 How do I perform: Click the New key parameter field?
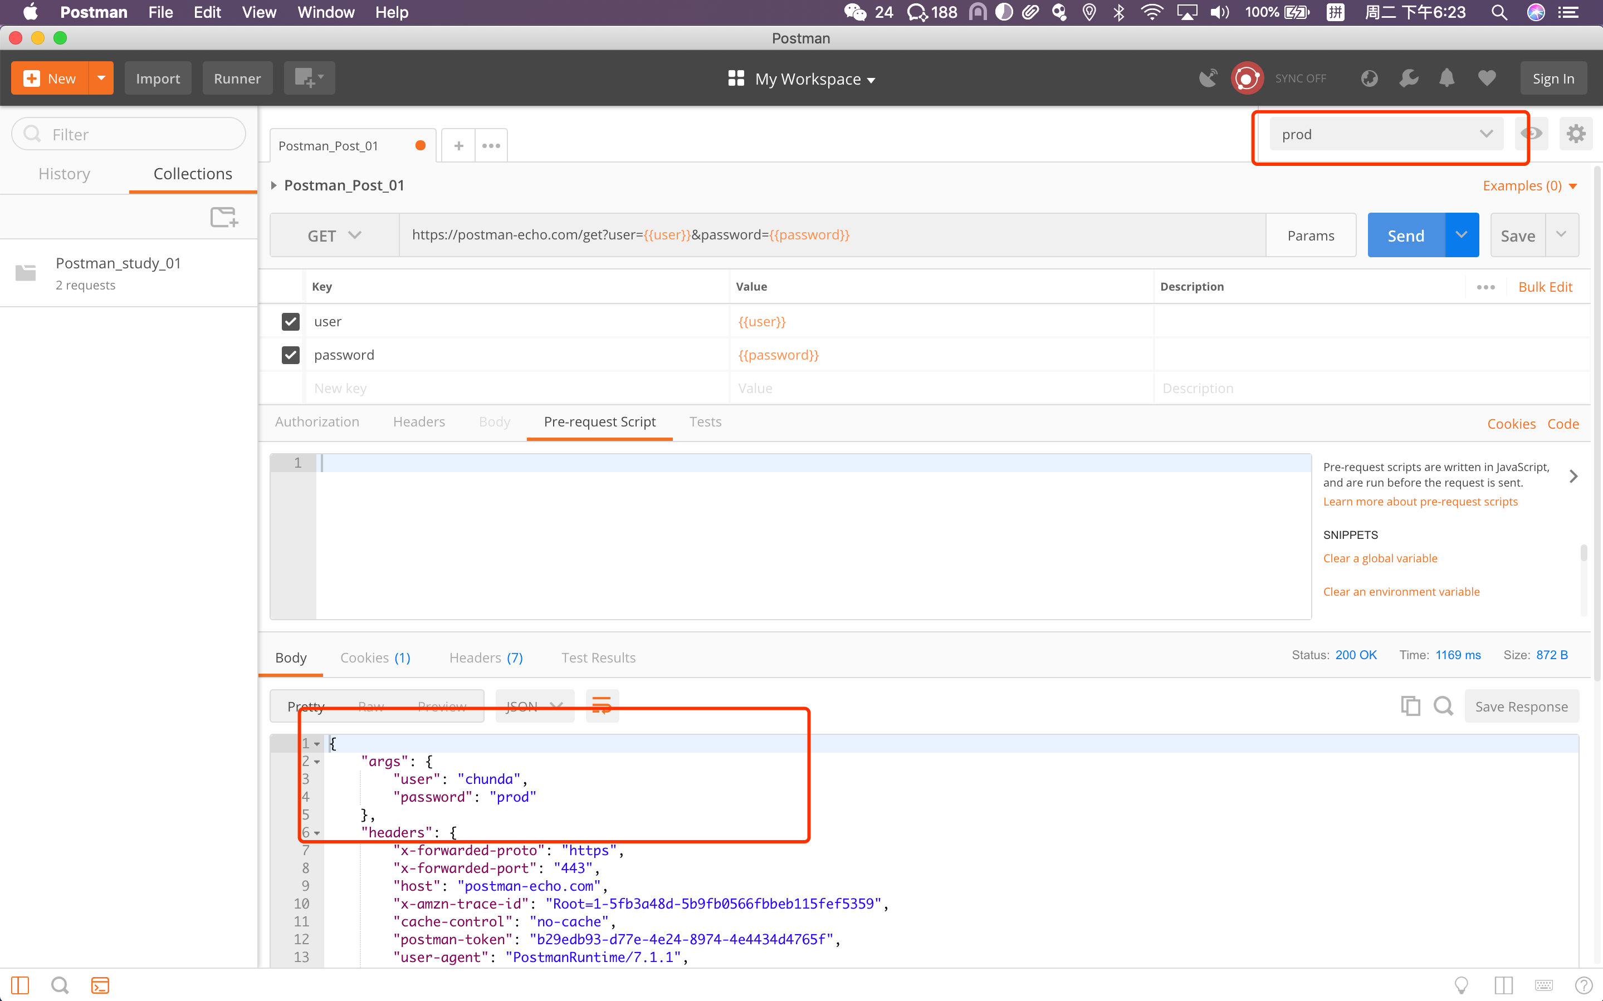[516, 388]
